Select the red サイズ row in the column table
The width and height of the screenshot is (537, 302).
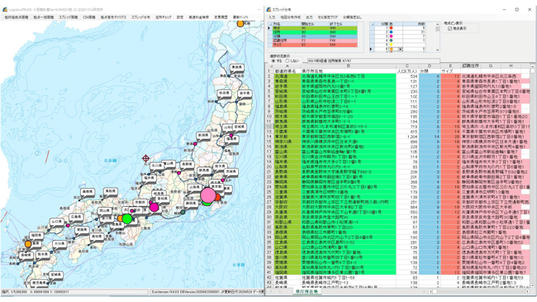pyautogui.click(x=315, y=45)
